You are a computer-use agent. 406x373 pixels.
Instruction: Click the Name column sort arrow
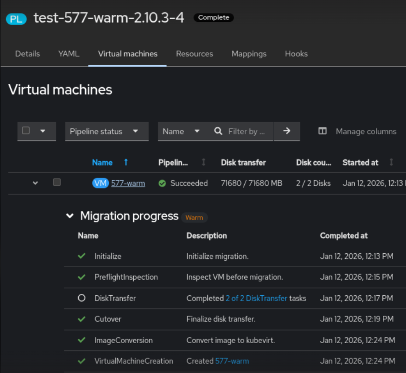tap(126, 162)
